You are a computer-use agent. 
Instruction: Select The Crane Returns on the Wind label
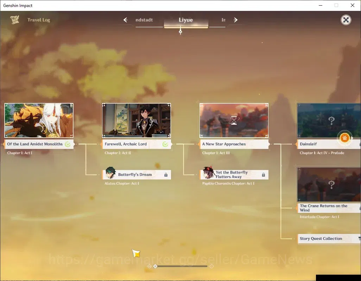click(x=329, y=208)
